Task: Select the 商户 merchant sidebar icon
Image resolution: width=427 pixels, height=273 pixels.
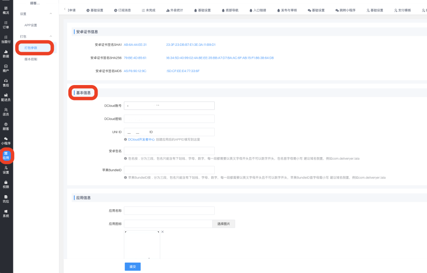Action: coord(6,68)
